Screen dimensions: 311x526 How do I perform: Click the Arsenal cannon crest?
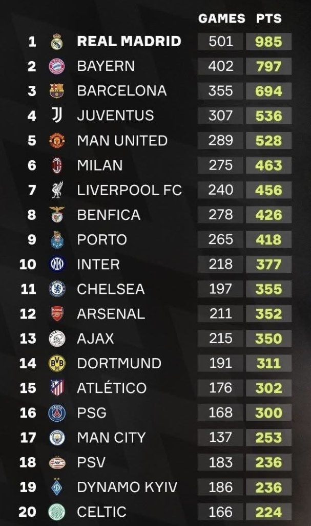click(x=57, y=314)
